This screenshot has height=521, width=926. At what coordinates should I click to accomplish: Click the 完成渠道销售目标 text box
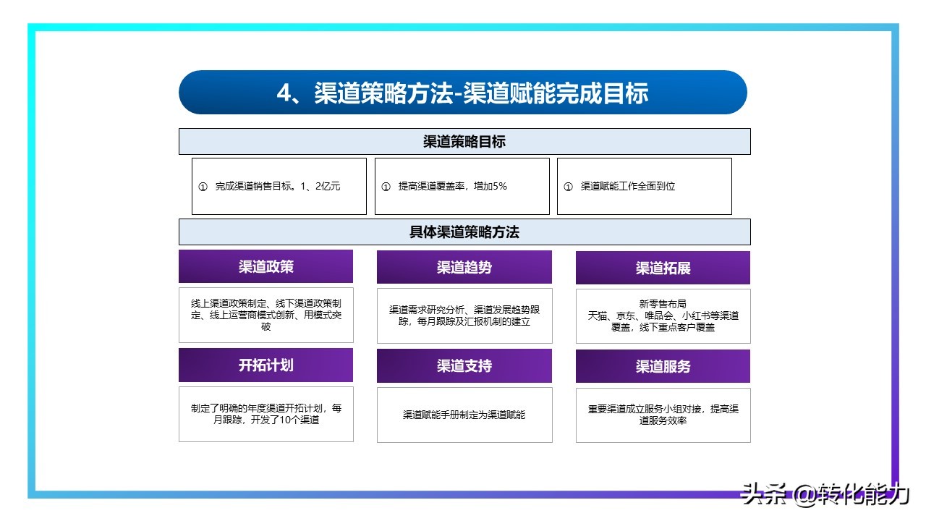pyautogui.click(x=279, y=186)
